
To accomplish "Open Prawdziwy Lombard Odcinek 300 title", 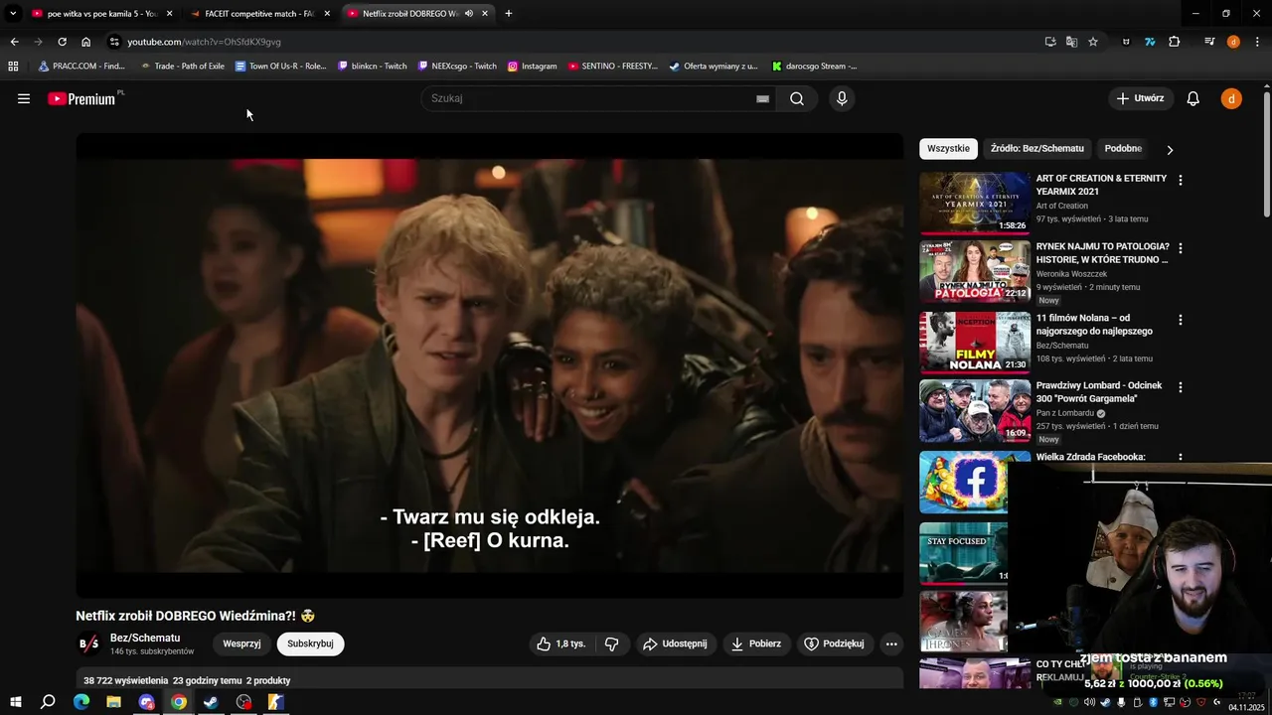I will [1099, 391].
